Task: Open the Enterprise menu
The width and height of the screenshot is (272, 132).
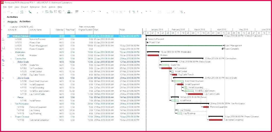Action: pos(35,7)
